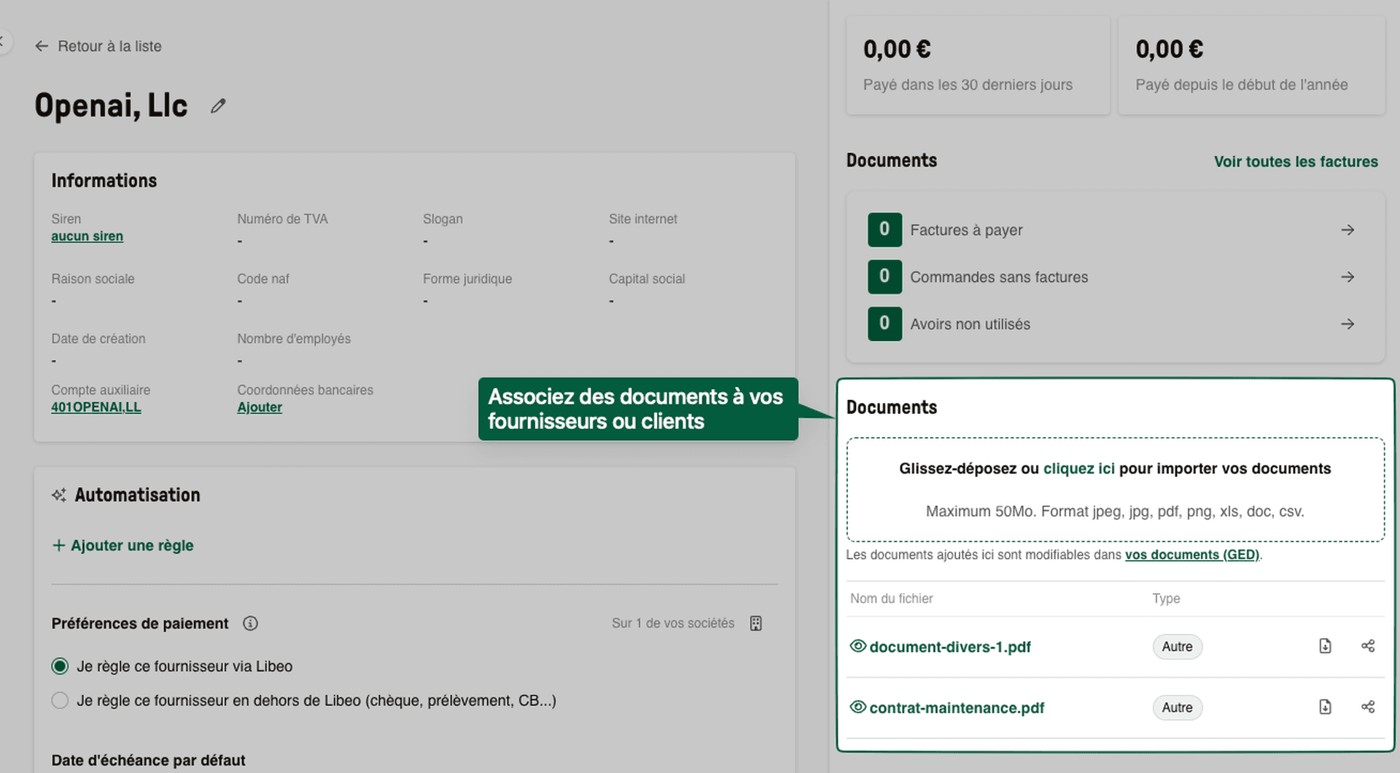The image size is (1400, 773).
Task: Choose paying this supplier outside Libeo
Action: (59, 700)
